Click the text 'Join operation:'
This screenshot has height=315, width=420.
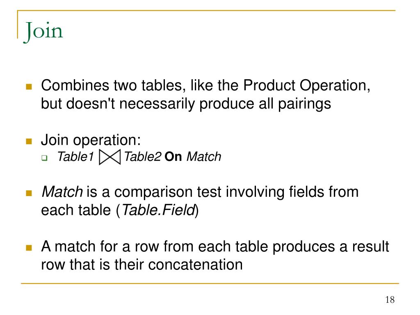tap(91, 140)
